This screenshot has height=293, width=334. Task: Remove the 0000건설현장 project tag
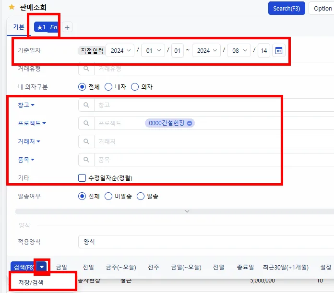190,123
